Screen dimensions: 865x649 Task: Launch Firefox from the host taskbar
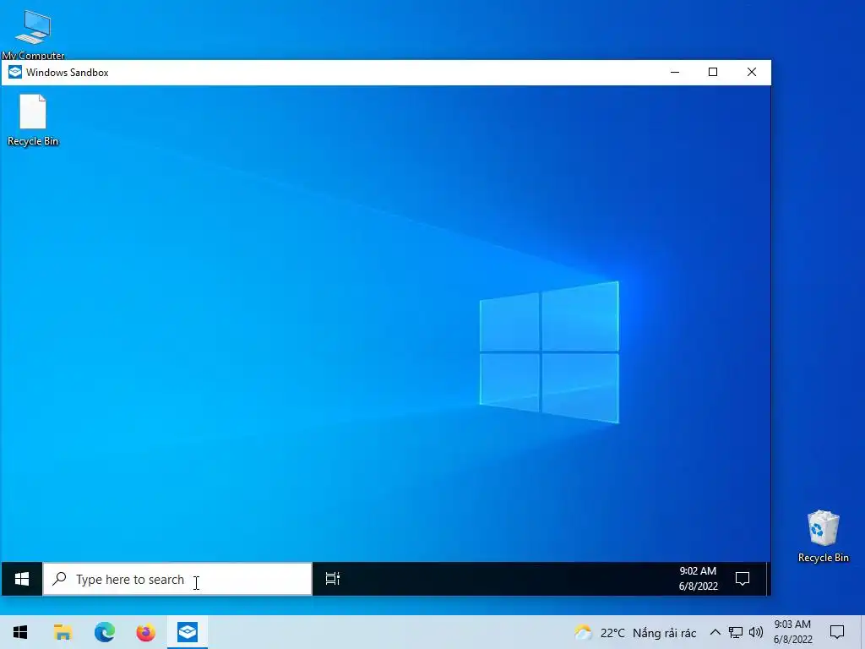[x=145, y=632]
